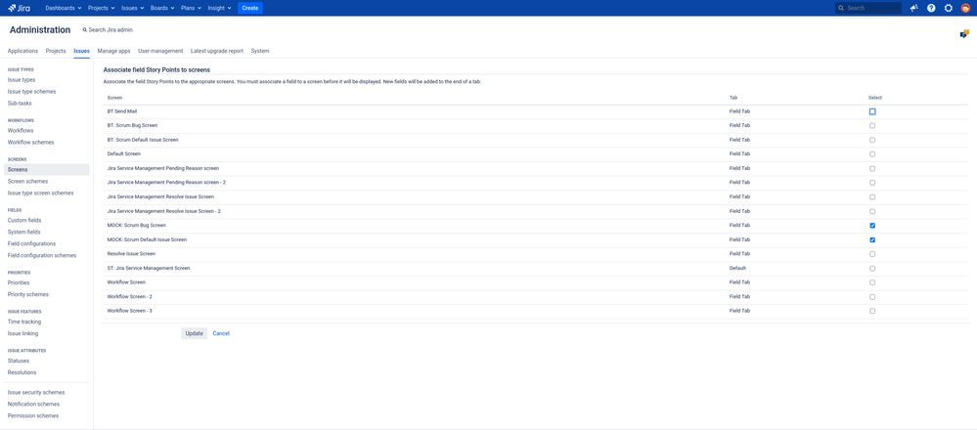Open Time tracking in the sidebar
977x430 pixels.
tap(24, 322)
